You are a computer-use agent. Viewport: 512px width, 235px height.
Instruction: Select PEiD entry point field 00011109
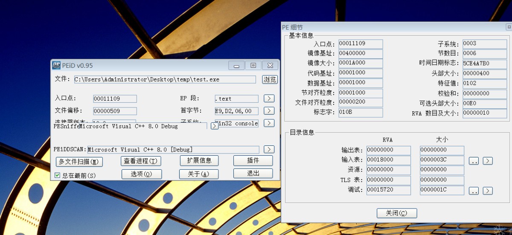click(x=115, y=99)
